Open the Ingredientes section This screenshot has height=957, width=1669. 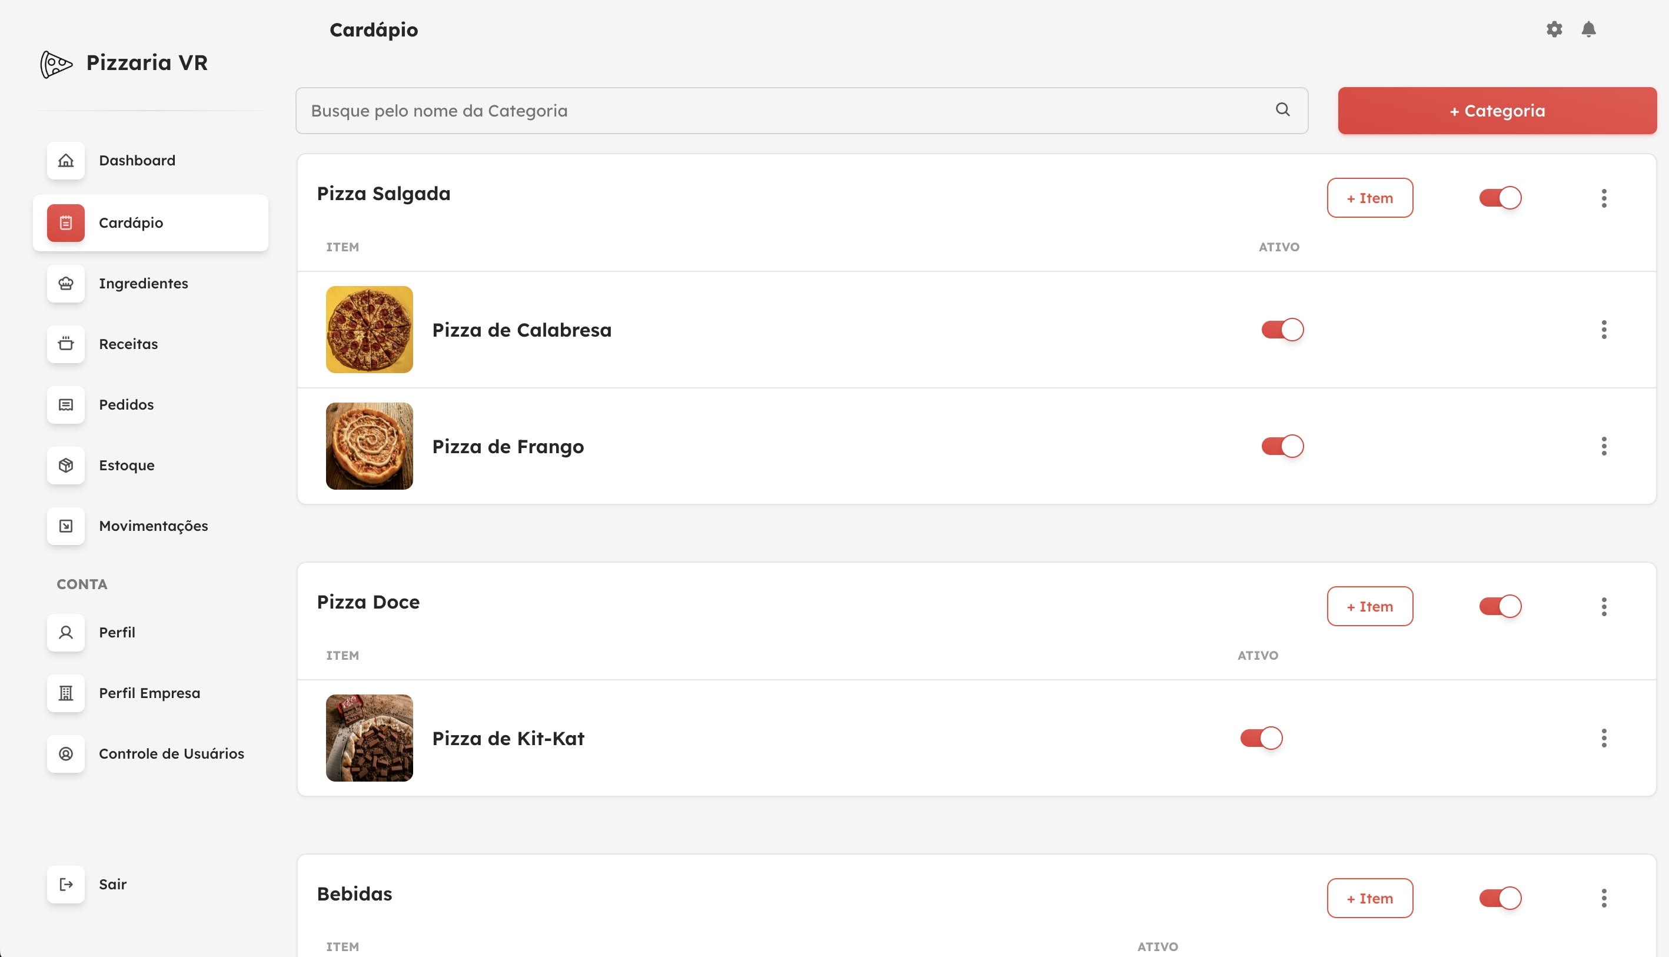tap(143, 283)
